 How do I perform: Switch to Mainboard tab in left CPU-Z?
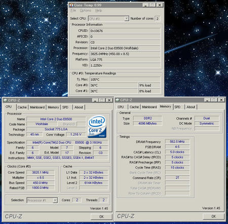click(x=37, y=107)
